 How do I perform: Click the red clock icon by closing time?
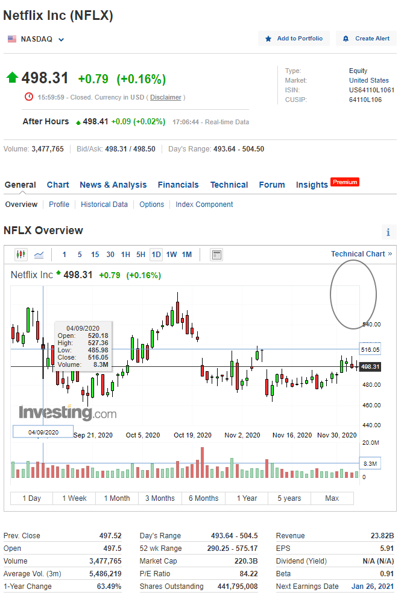coord(29,97)
